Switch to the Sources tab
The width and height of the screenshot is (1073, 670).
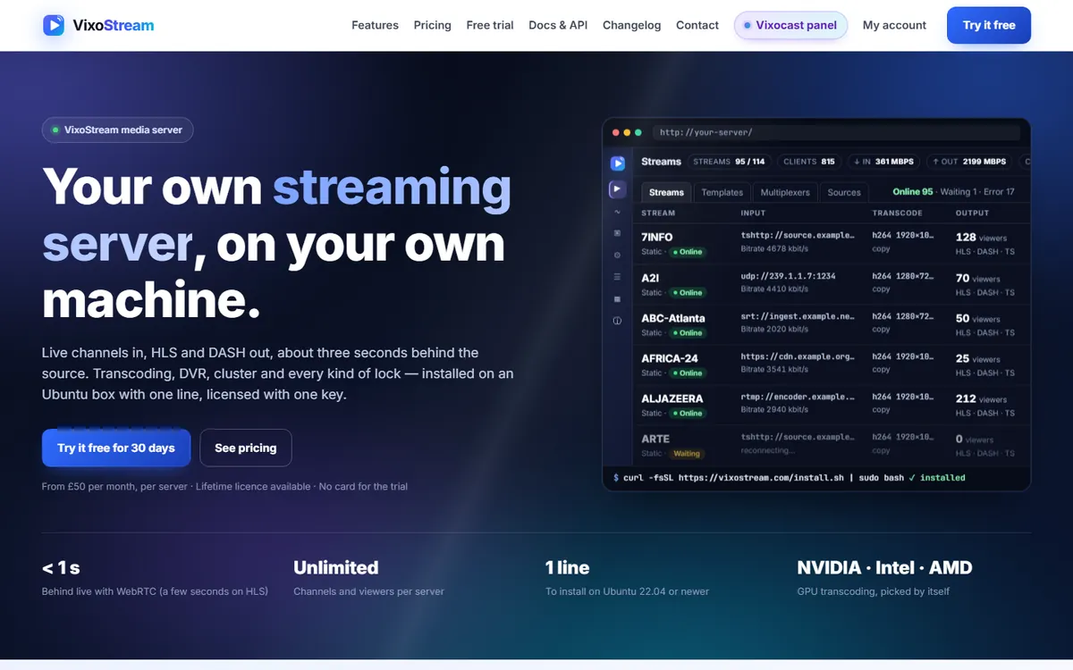(x=844, y=192)
